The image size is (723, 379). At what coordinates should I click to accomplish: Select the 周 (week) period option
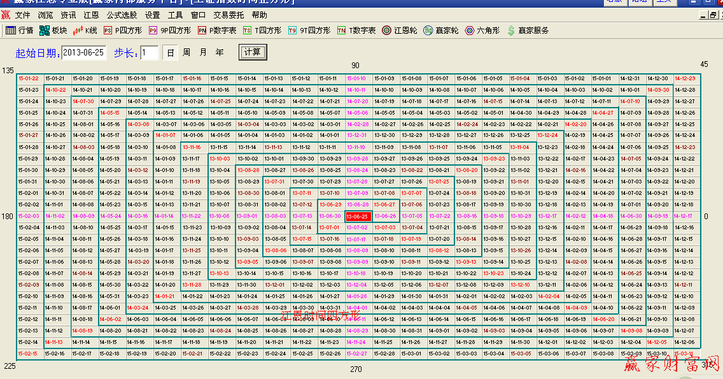click(x=186, y=52)
